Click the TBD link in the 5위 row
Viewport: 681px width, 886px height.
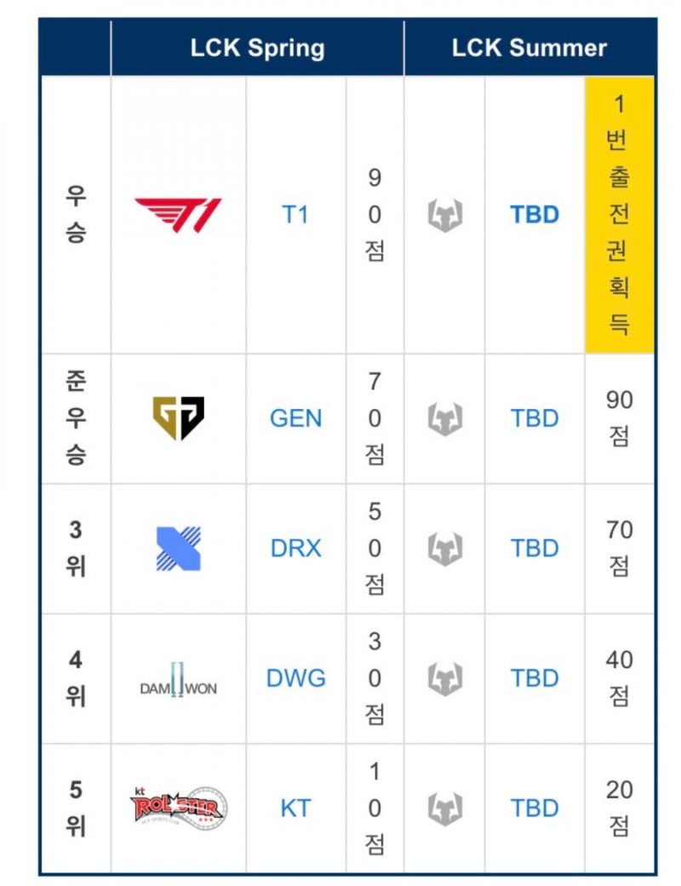point(535,808)
